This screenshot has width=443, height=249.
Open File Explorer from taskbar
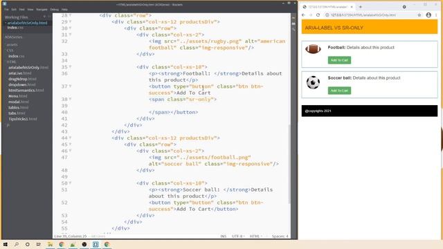[x=50, y=244]
